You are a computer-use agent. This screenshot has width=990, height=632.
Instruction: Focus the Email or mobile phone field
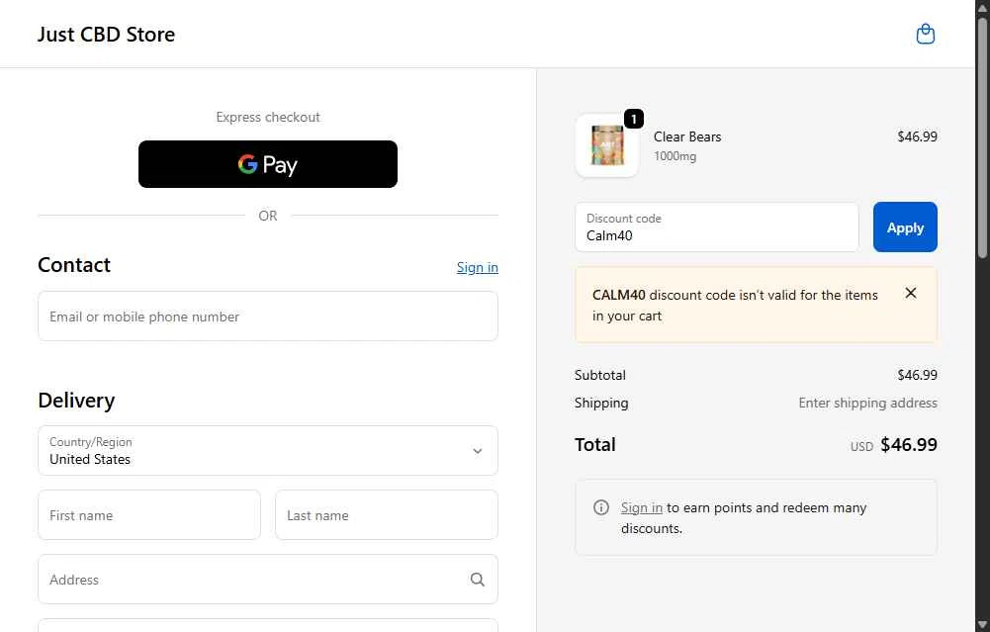pyautogui.click(x=268, y=316)
